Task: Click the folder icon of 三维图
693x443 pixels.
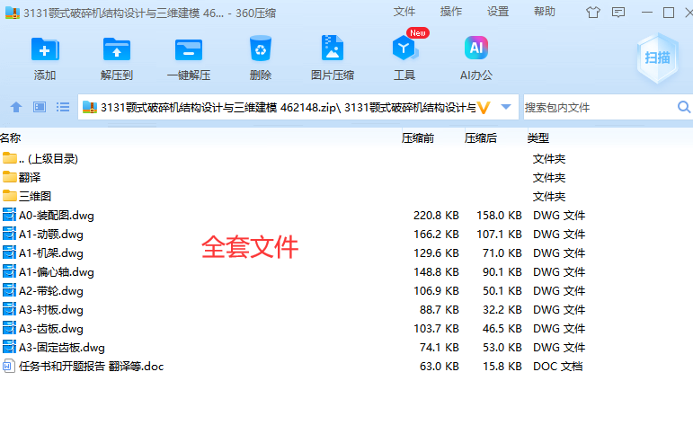Action: point(9,196)
